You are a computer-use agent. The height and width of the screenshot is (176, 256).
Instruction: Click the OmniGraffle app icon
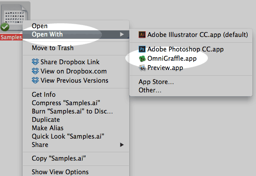coord(142,59)
